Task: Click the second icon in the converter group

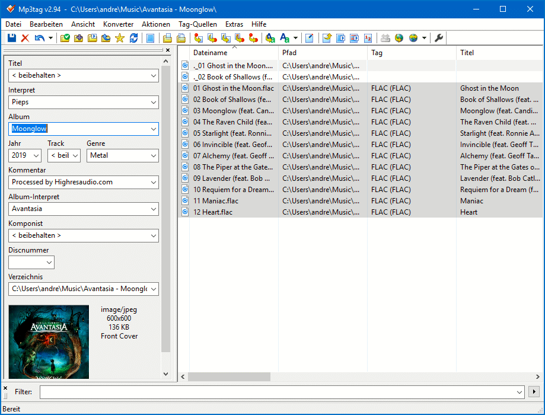Action: coord(212,38)
